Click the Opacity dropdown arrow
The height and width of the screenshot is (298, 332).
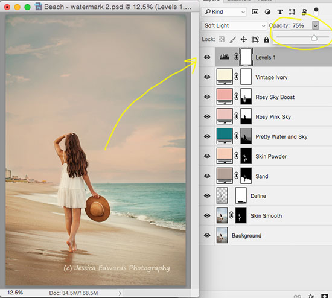tap(315, 25)
